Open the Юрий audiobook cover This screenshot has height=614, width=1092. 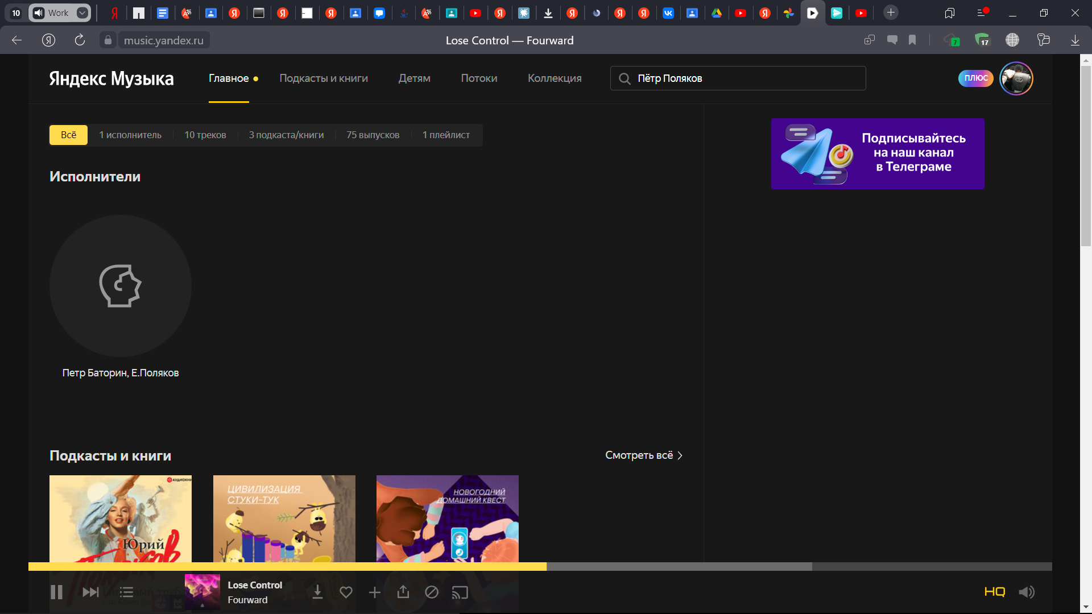[x=121, y=518]
